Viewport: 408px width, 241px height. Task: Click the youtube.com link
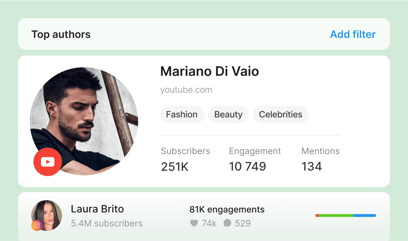click(x=186, y=90)
